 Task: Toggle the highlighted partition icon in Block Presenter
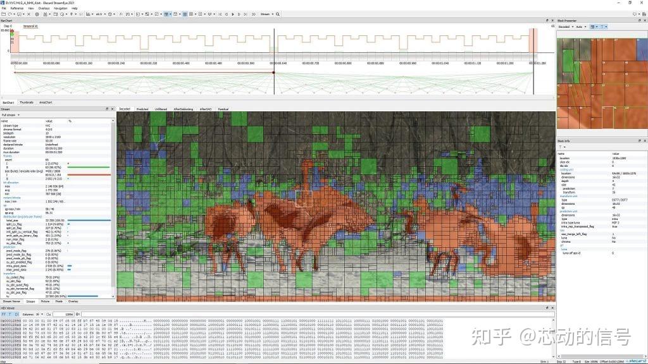[592, 27]
